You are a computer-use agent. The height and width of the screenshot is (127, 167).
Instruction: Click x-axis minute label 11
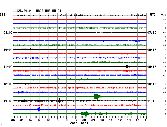(x=111, y=120)
